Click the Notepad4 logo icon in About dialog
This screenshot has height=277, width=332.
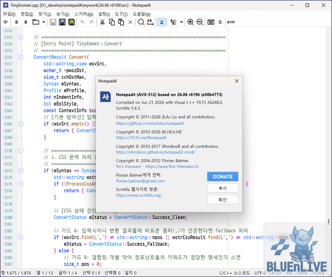(106, 97)
